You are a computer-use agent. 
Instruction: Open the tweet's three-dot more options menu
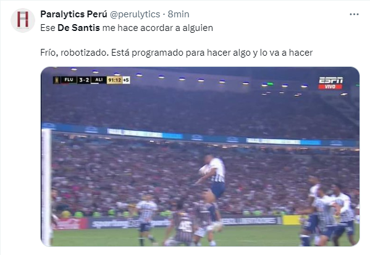[x=354, y=14]
